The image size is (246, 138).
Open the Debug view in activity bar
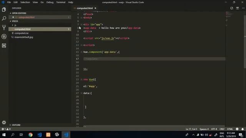[x=4, y=36]
